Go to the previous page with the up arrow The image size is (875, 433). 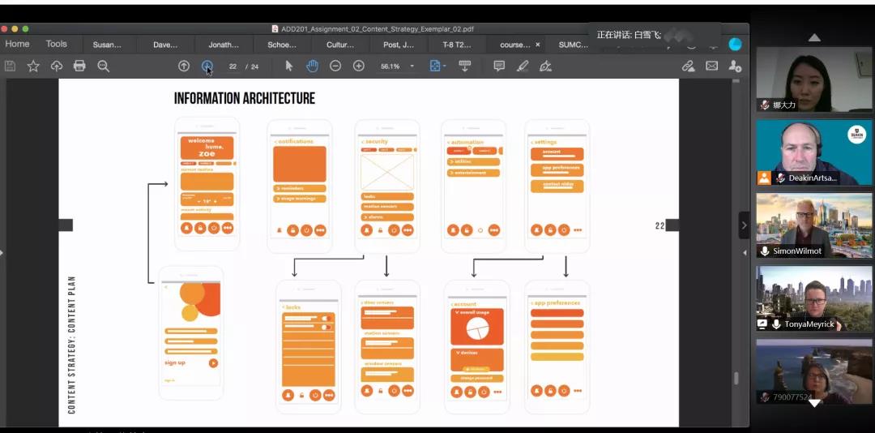point(184,66)
